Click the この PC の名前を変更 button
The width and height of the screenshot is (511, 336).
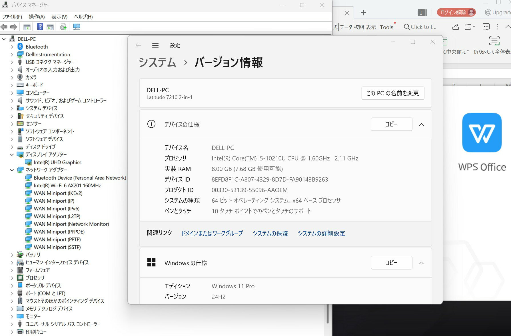tap(392, 93)
